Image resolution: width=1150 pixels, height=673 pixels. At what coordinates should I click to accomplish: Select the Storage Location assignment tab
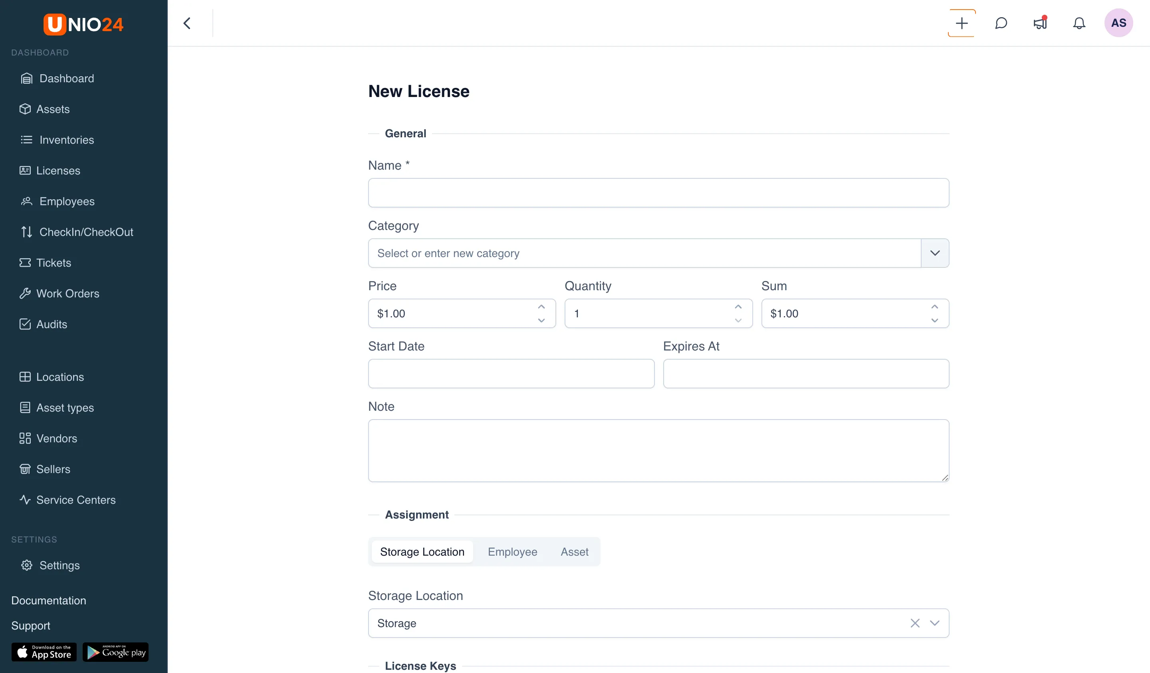point(422,552)
